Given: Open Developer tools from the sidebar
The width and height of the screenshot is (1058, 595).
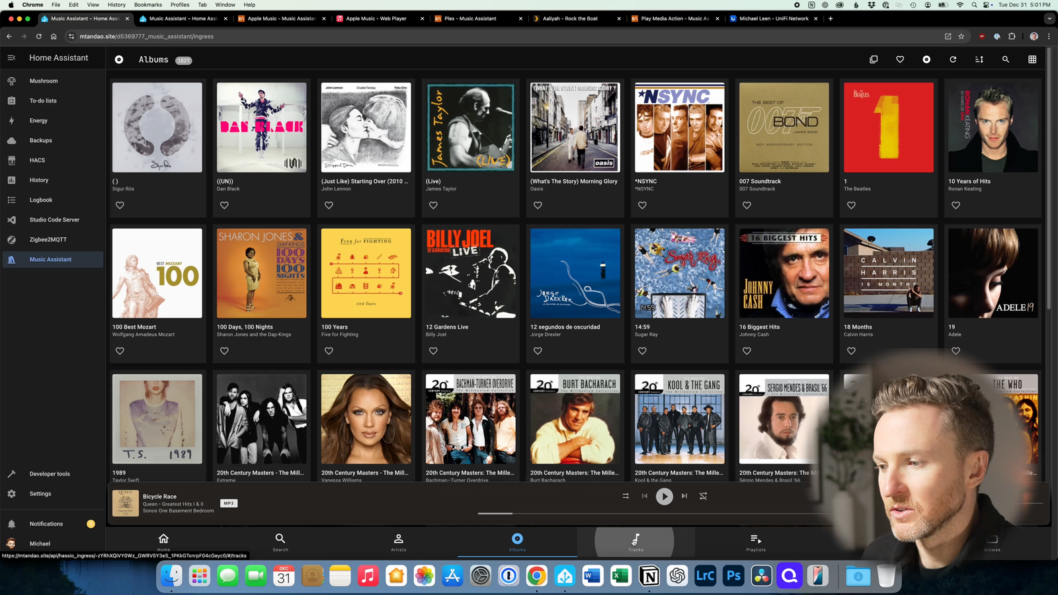Looking at the screenshot, I should [x=49, y=473].
